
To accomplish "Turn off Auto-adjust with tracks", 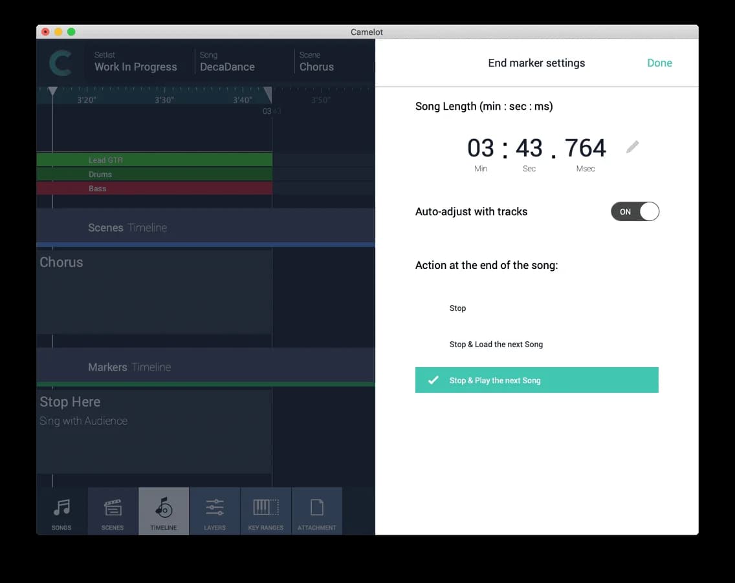I will 635,211.
